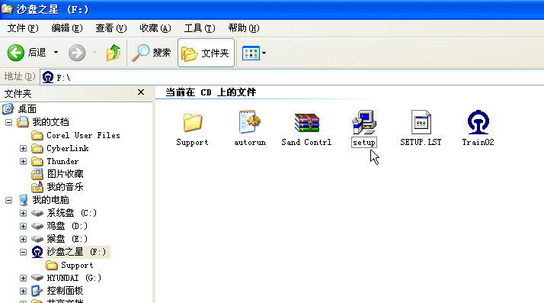Select the 我的音乐 folder in tree
Viewport: 544px width, 303px height.
coord(66,187)
